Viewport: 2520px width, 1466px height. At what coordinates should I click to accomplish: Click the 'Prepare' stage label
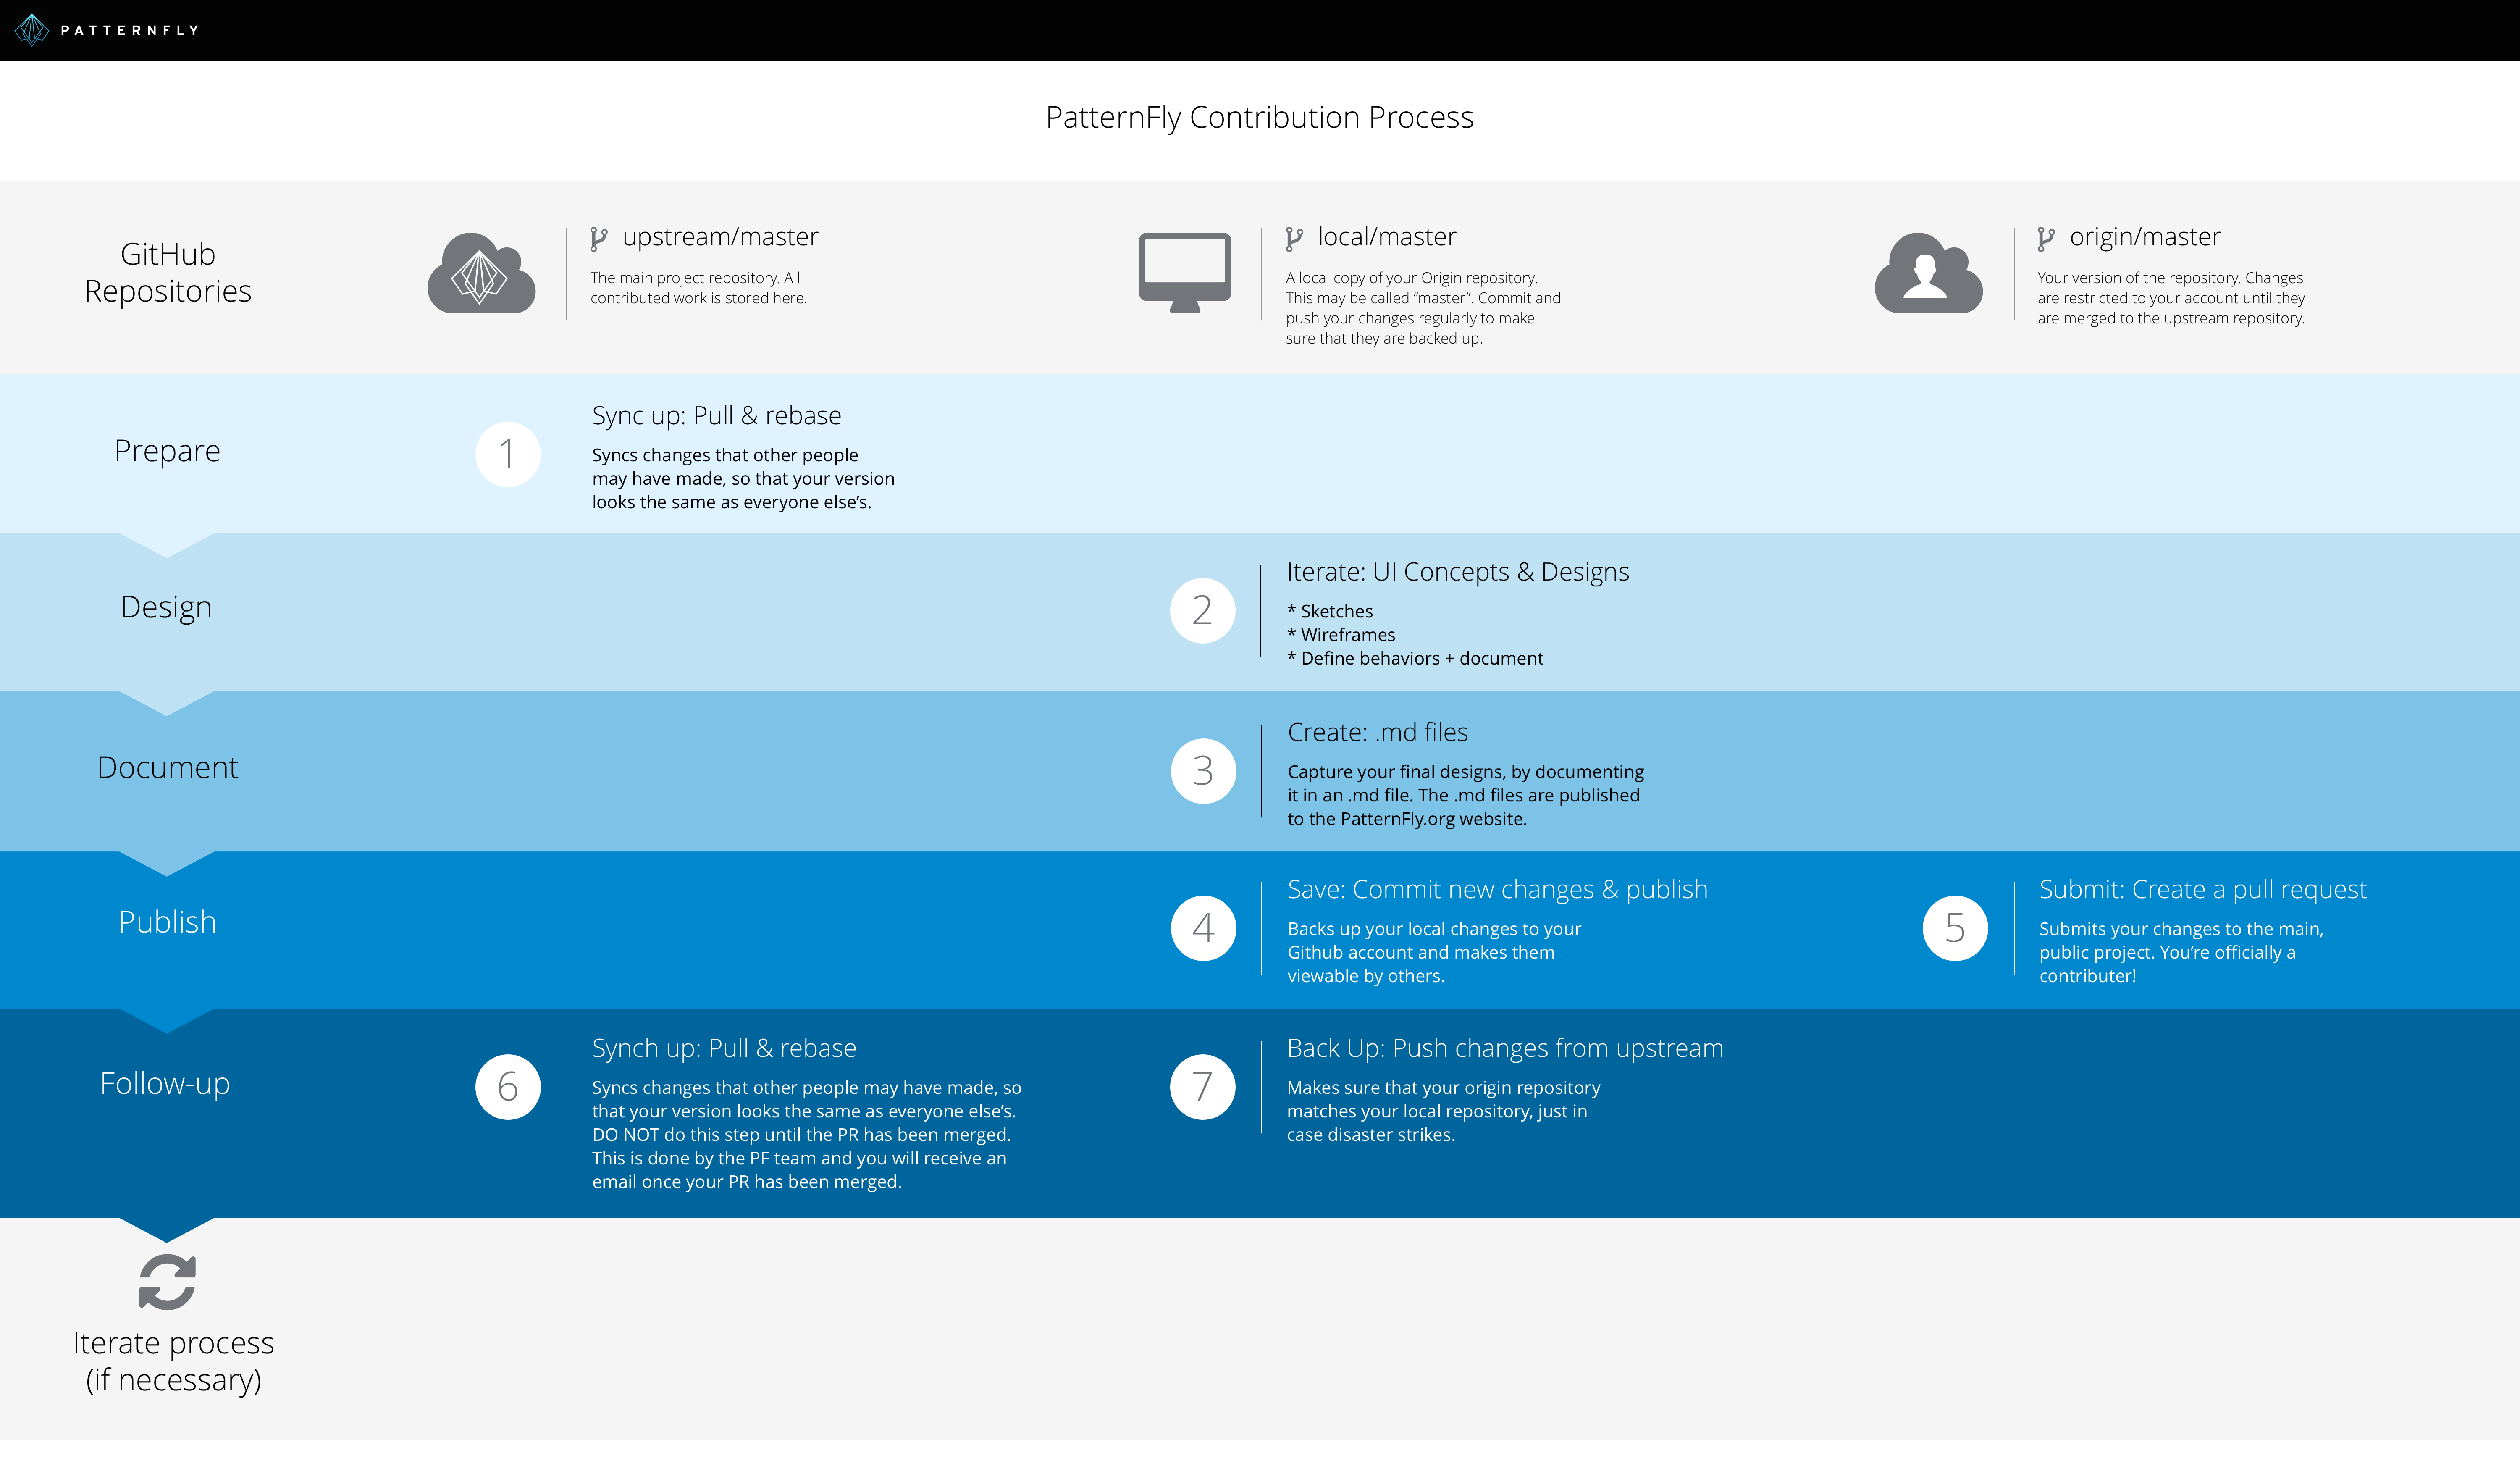167,451
